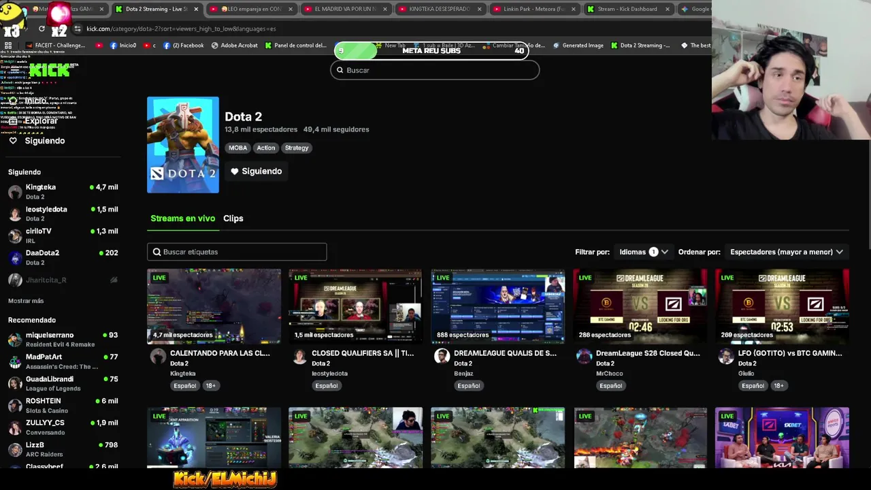871x490 pixels.
Task: Open 'DreamLeague S28 Closed Qu...' stream title
Action: [648, 353]
